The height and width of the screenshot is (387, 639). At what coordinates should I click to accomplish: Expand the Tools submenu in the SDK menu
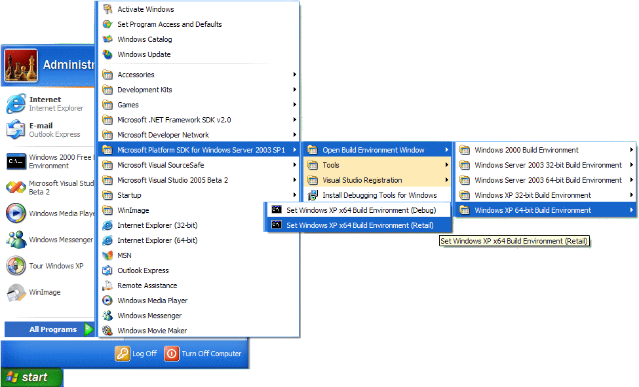tap(331, 164)
